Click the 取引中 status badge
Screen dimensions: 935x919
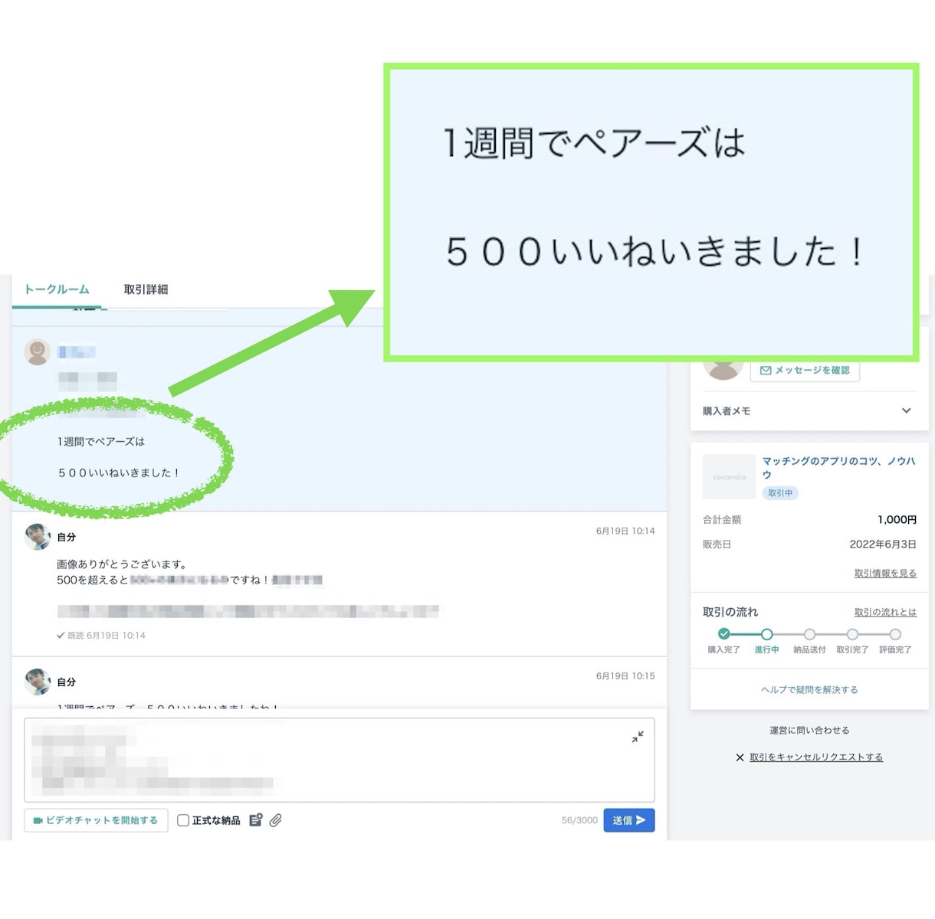pos(780,493)
